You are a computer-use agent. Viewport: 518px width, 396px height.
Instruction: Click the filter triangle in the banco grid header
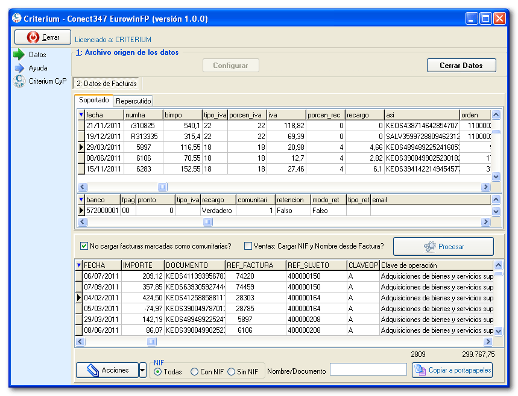(x=81, y=199)
